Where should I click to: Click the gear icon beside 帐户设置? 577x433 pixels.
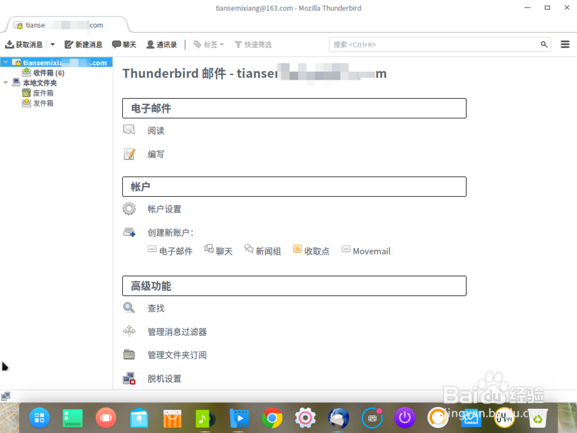[x=129, y=209]
